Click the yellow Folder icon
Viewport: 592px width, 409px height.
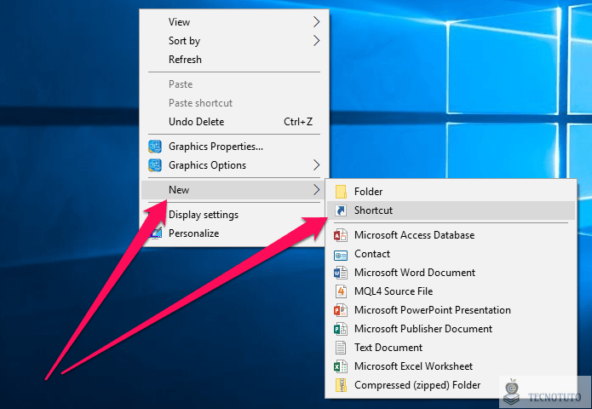click(341, 192)
